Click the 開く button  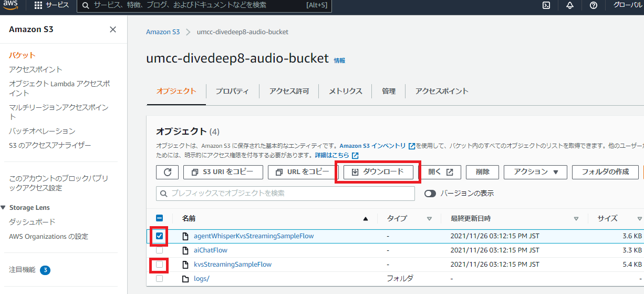(440, 172)
